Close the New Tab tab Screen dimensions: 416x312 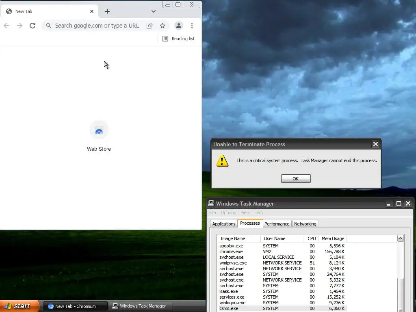click(x=92, y=11)
